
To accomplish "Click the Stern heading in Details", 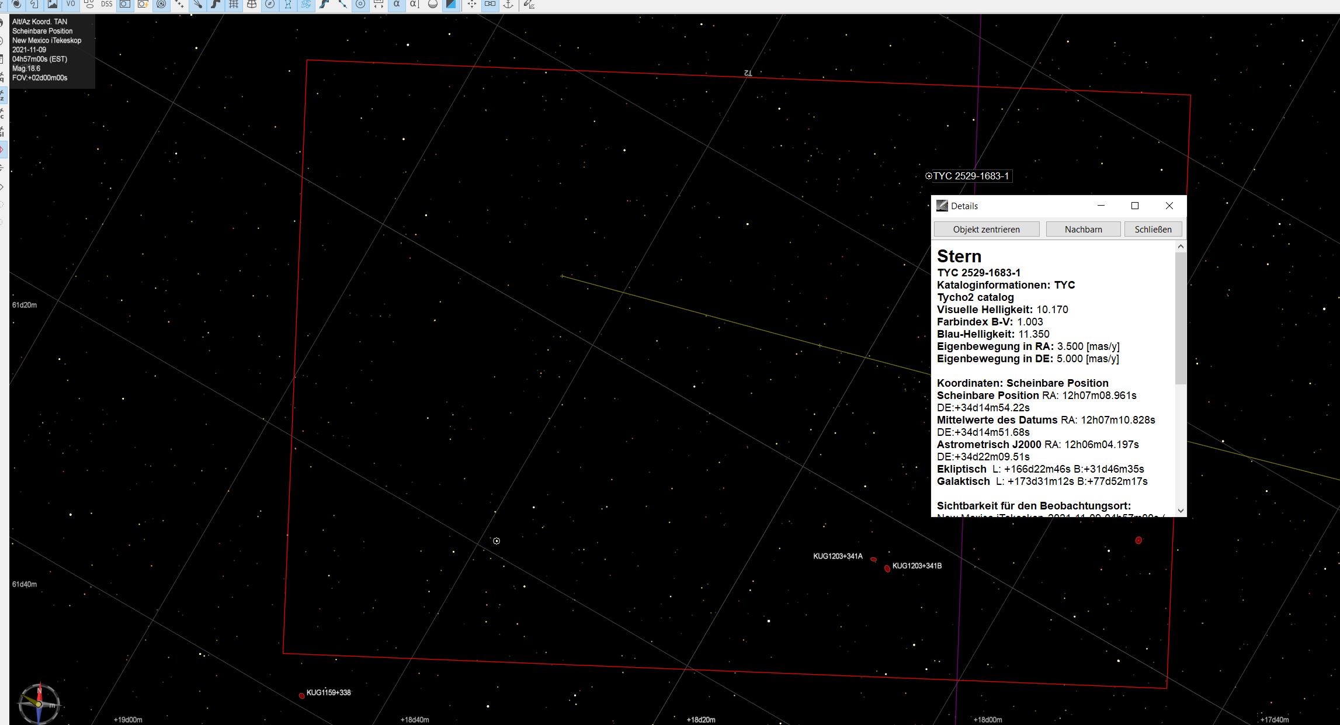I will 959,256.
